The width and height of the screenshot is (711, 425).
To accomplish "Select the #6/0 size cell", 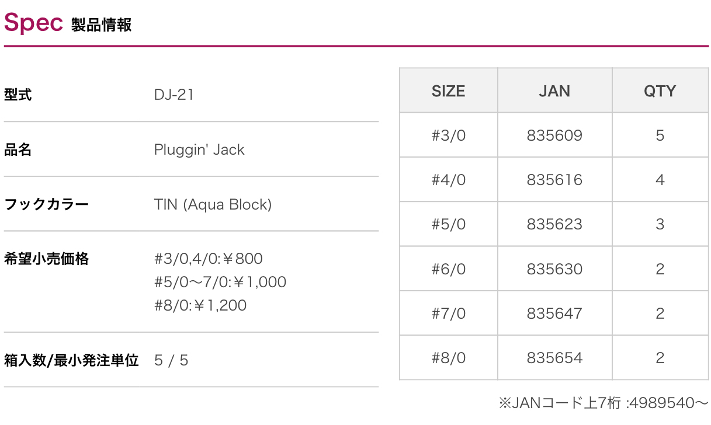I will (448, 269).
